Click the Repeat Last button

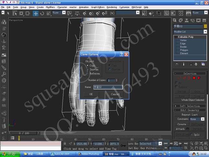190,115
